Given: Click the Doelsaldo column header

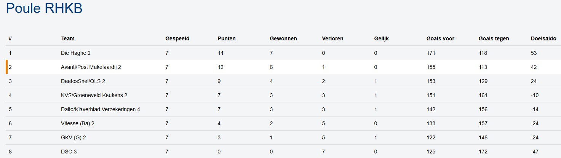Looking at the screenshot, I should click(x=543, y=38).
